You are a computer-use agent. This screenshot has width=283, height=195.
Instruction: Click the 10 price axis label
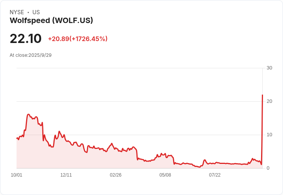tap(269, 135)
